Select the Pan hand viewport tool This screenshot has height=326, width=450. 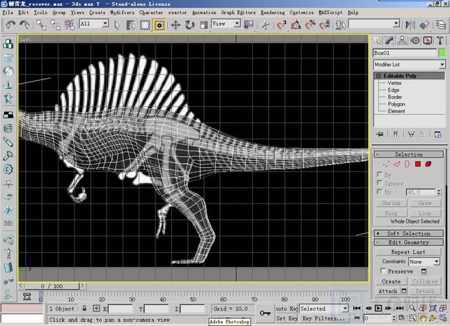coord(423,318)
